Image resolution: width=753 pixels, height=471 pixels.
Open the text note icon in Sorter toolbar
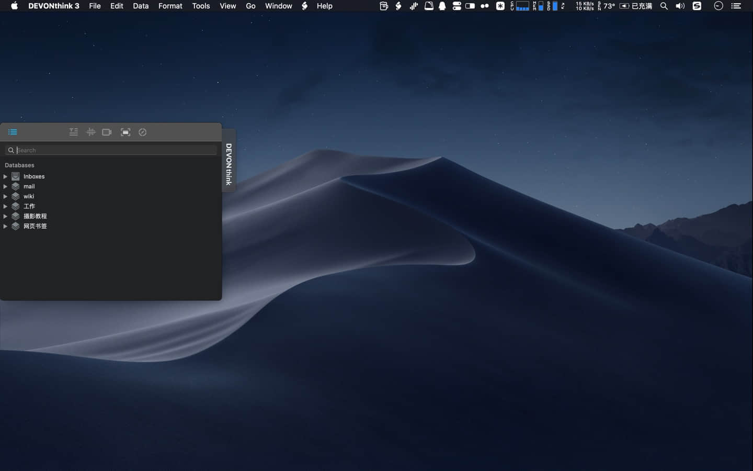pos(74,132)
